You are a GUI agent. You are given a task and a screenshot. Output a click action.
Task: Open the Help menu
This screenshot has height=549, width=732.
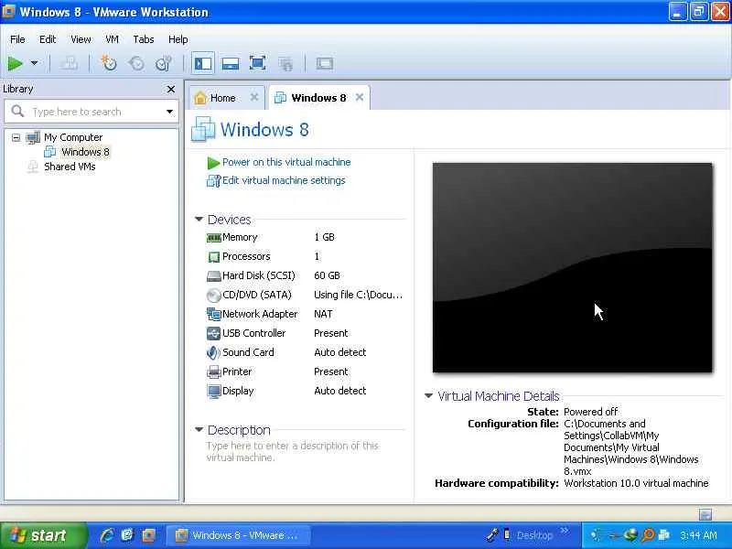click(x=178, y=39)
